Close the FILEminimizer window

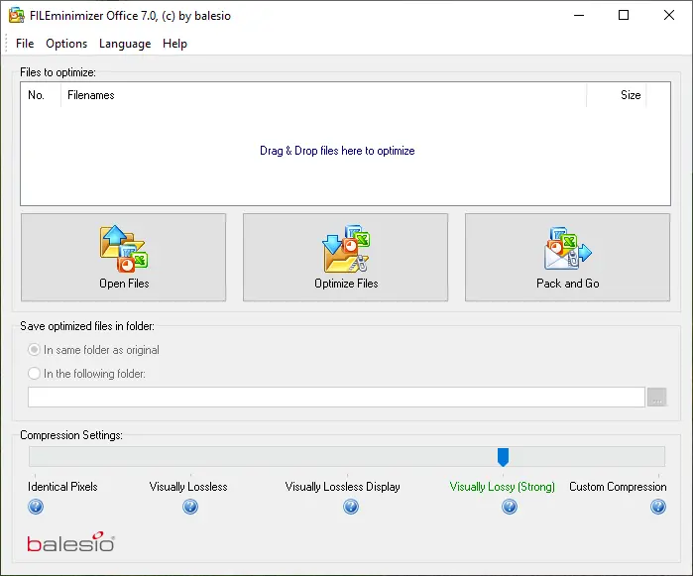point(669,16)
